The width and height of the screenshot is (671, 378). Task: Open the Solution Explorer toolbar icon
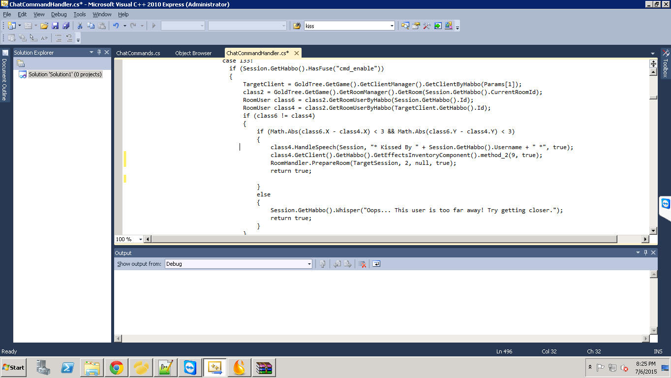tap(405, 26)
